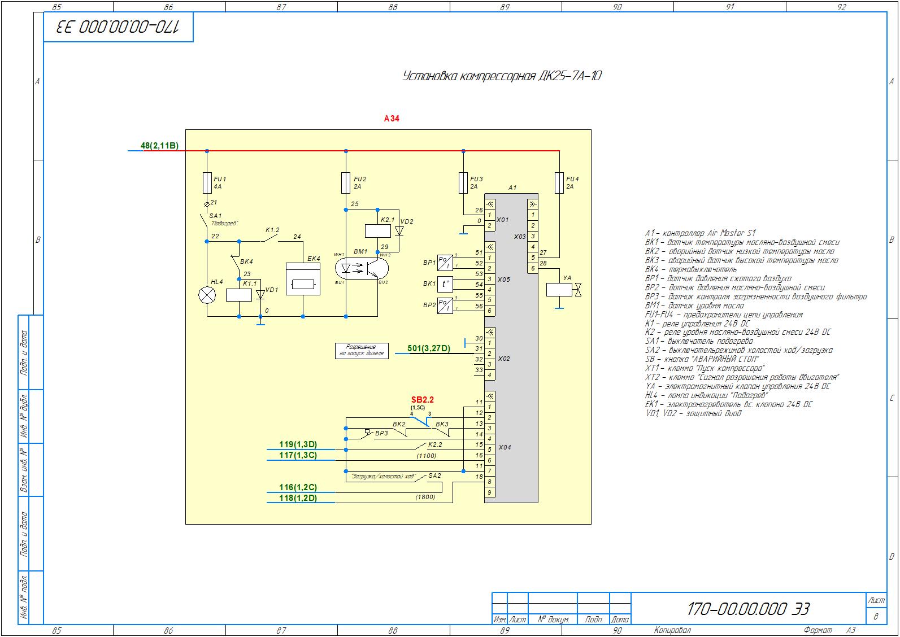The height and width of the screenshot is (637, 900).
Task: Select the BP2 pressure sensor symbol
Action: point(445,306)
